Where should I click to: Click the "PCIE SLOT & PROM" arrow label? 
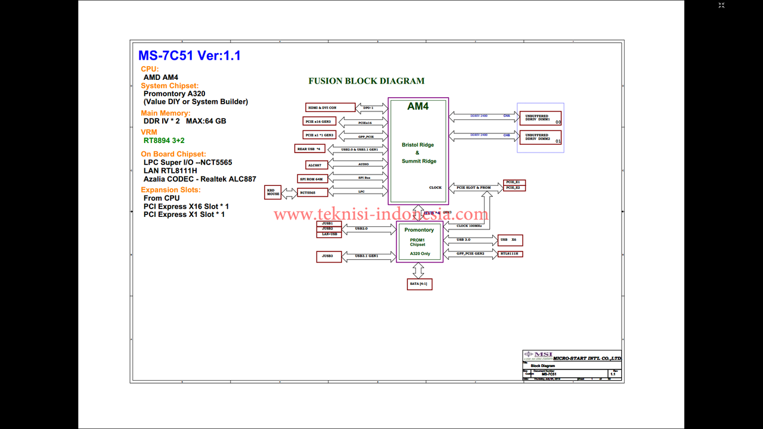[x=473, y=188]
